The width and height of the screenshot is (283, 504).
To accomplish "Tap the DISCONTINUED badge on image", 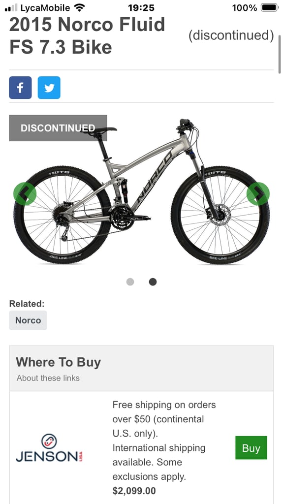I will pyautogui.click(x=58, y=128).
